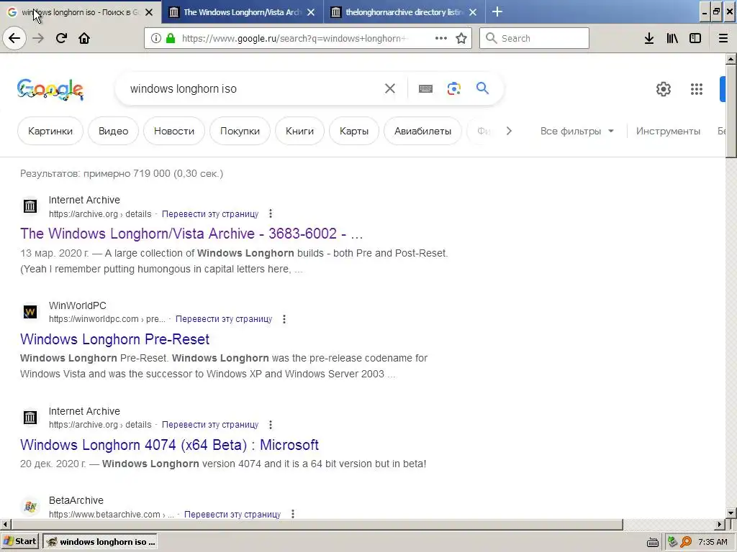Click the Google search query field

254,88
